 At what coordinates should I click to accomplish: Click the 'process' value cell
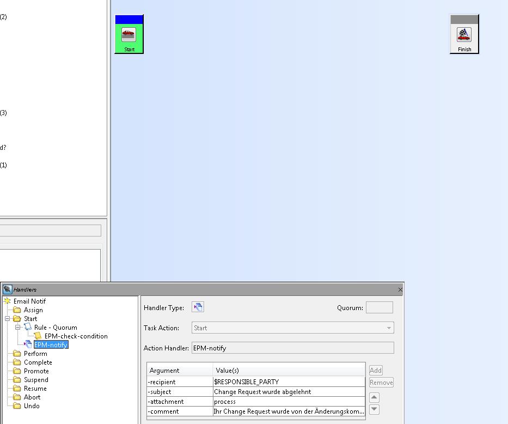(x=289, y=401)
